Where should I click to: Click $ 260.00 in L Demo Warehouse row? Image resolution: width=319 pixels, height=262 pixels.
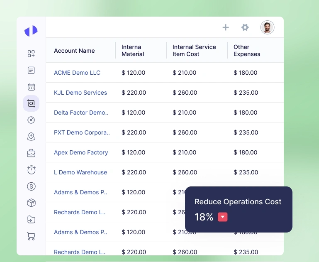[185, 172]
